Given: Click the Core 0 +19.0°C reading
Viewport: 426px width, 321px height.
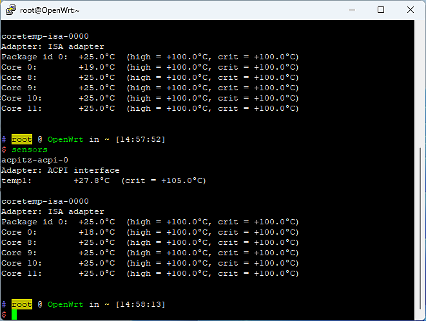Looking at the screenshot, I should click(97, 67).
